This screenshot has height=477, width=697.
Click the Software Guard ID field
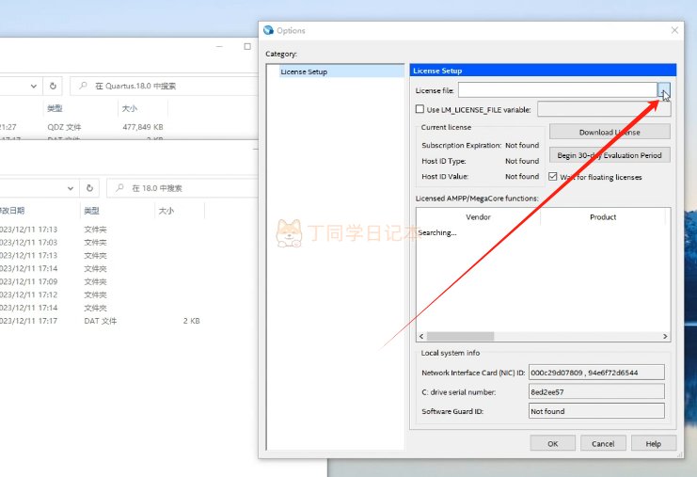(x=596, y=411)
